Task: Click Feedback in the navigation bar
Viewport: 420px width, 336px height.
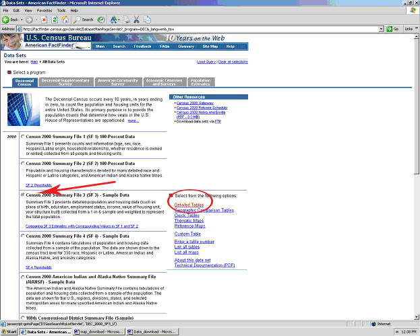Action: [142, 46]
